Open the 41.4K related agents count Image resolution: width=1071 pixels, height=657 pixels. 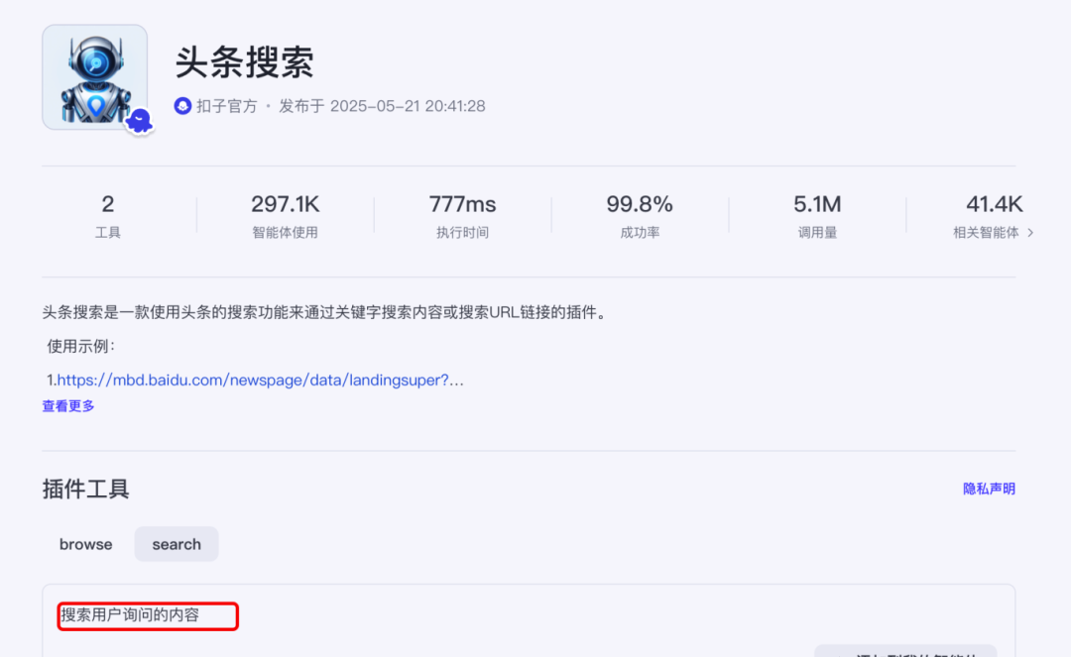[994, 204]
